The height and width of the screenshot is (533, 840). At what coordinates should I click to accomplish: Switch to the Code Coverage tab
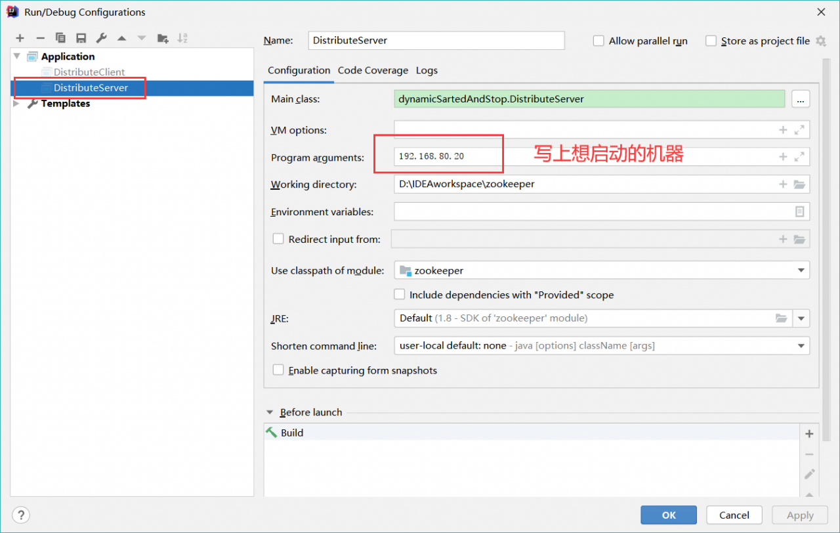point(373,70)
